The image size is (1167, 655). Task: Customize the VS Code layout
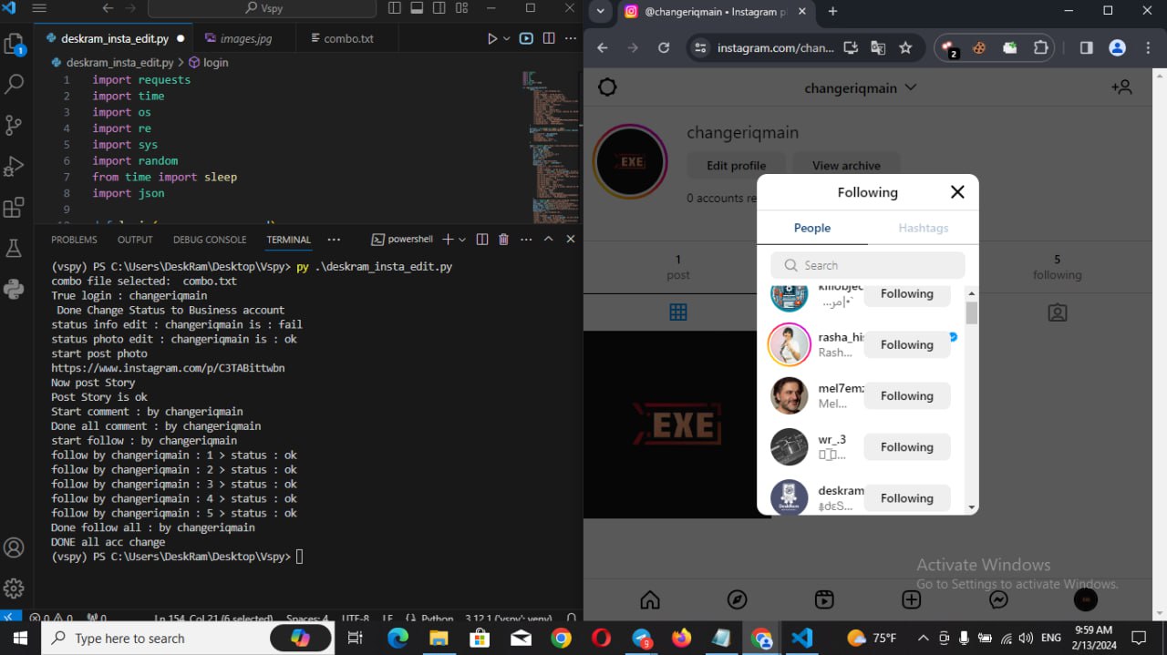pos(461,8)
